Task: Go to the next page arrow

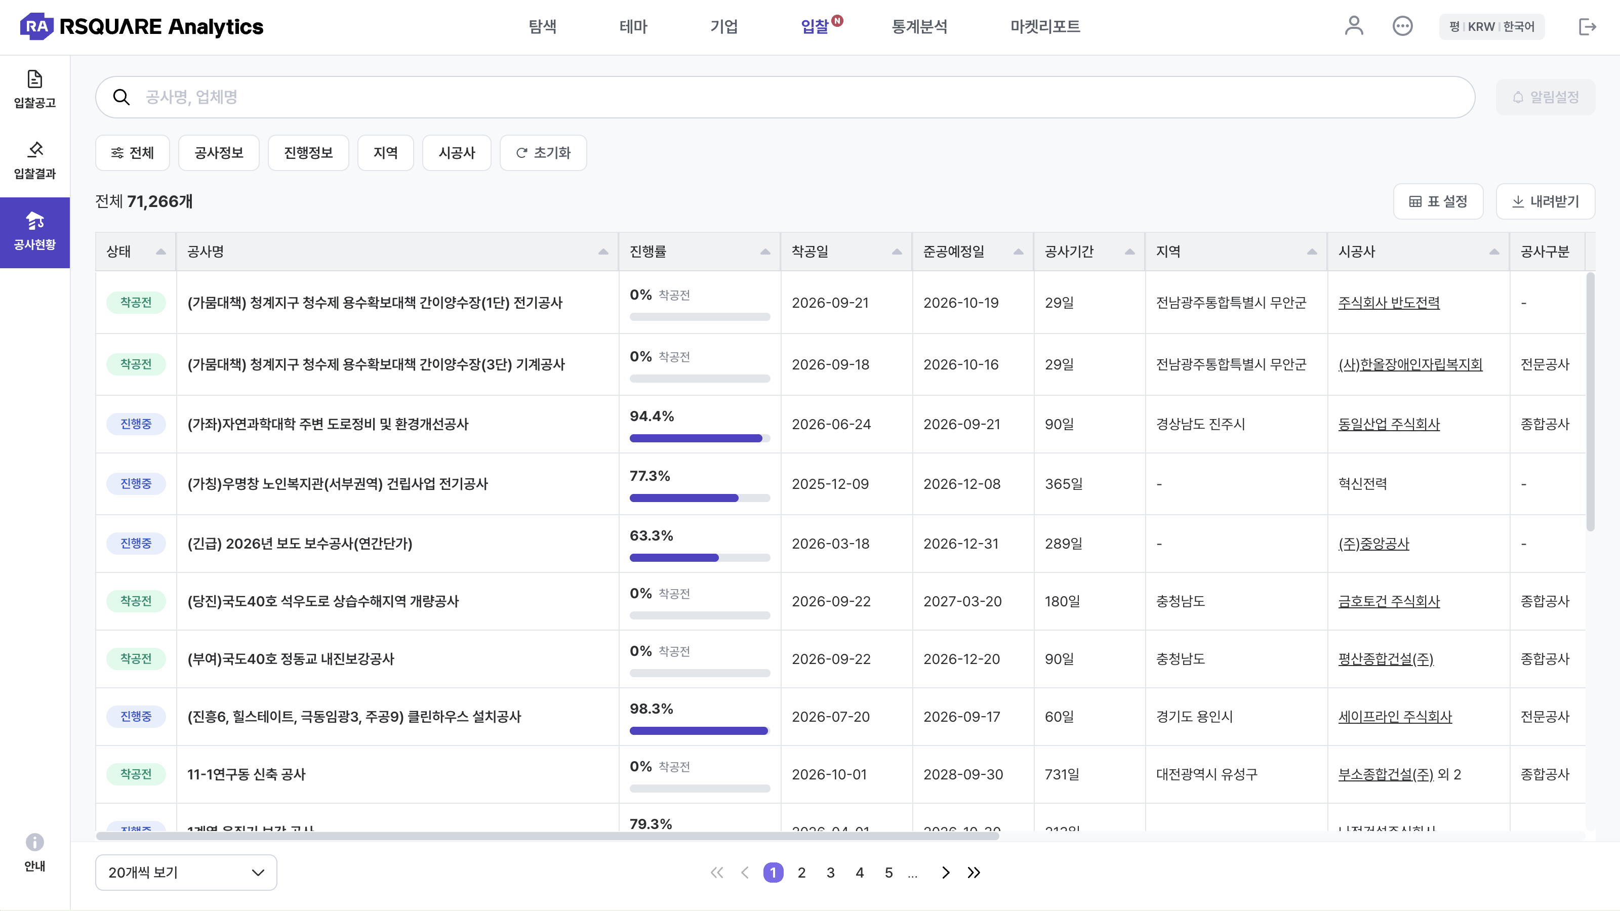Action: pos(945,873)
